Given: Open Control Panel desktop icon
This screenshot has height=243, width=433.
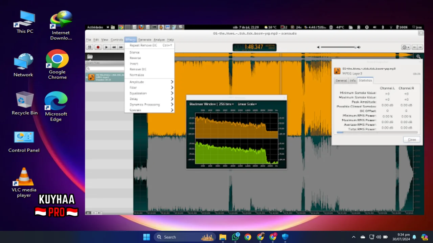Looking at the screenshot, I should click(24, 142).
